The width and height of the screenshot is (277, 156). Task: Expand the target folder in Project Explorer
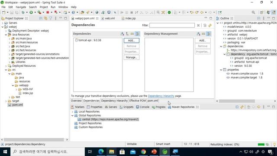click(6, 101)
